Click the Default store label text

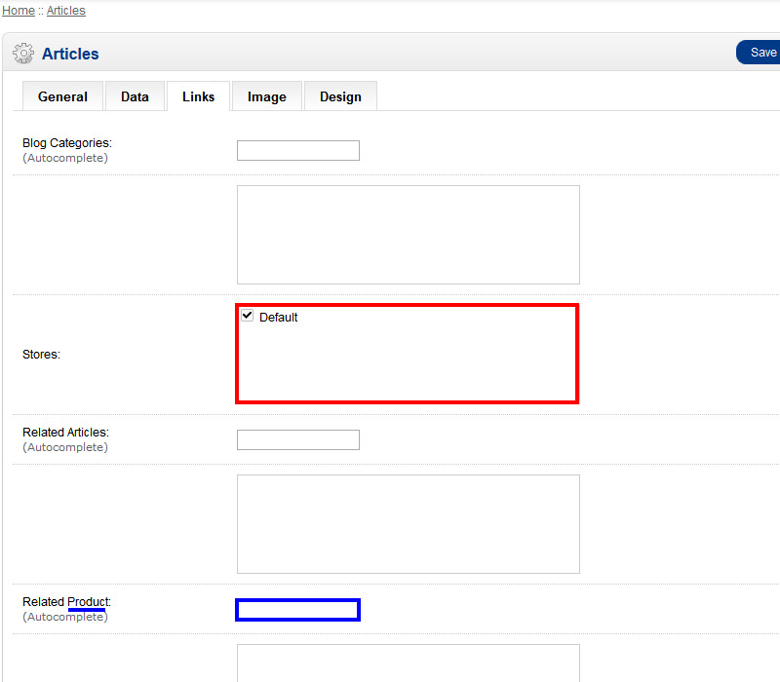[x=278, y=318]
